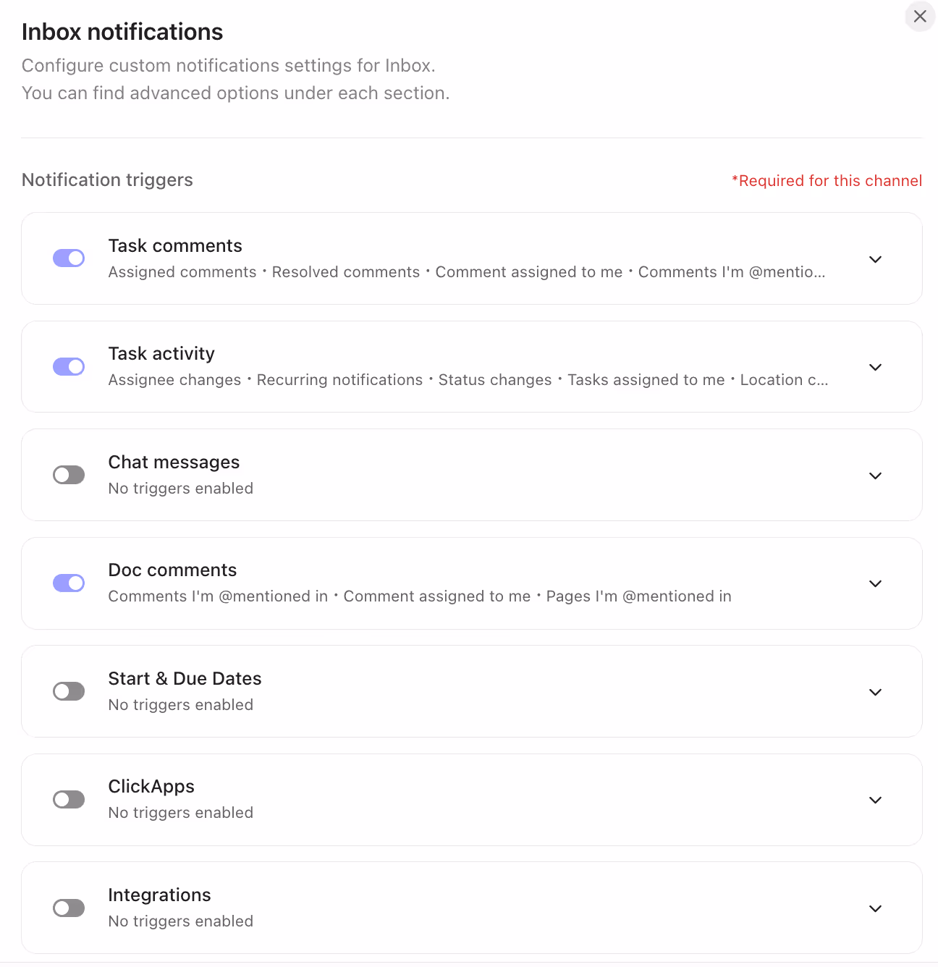938x967 pixels.
Task: Enable the Chat messages toggle
Action: coord(69,475)
